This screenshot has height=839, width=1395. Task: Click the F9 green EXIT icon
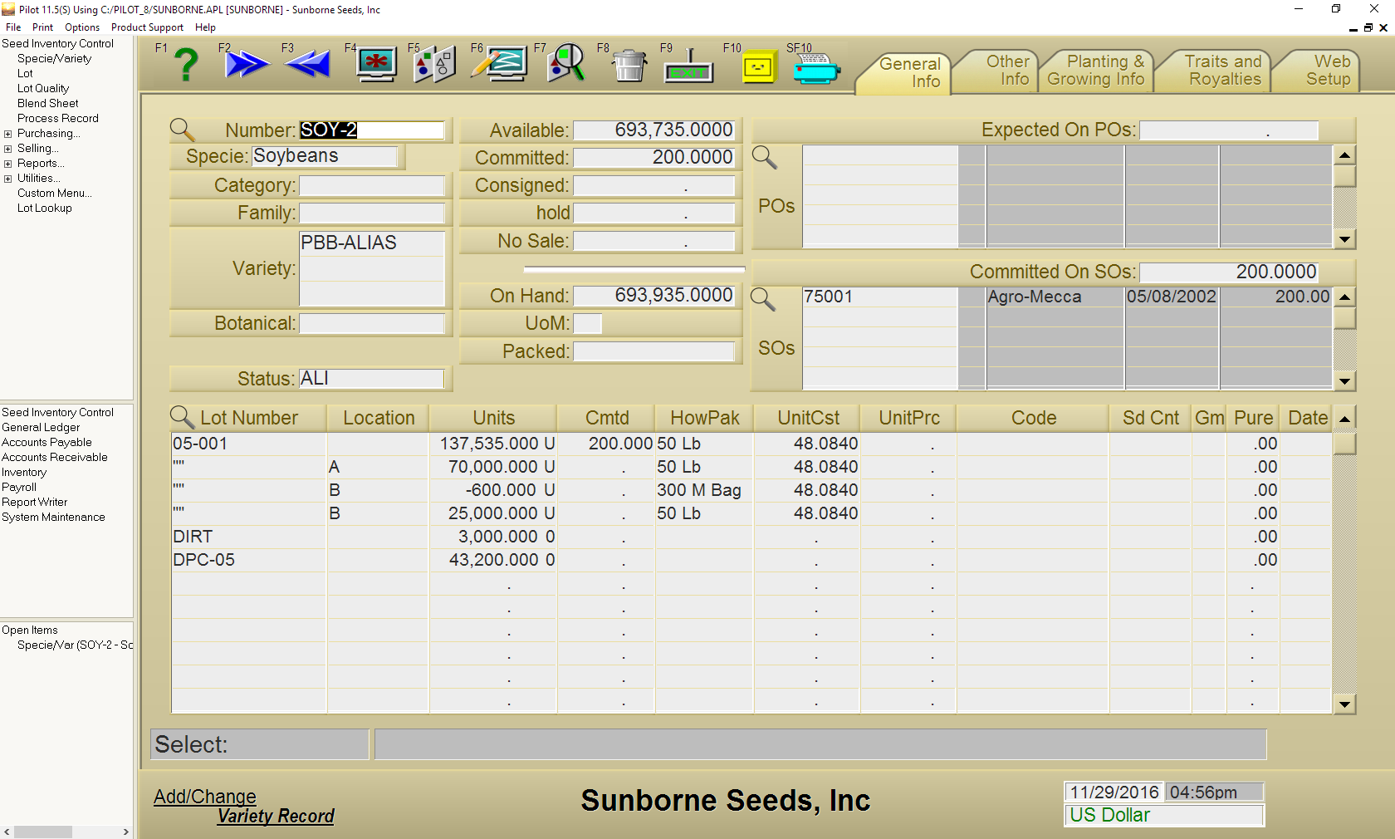tap(688, 66)
